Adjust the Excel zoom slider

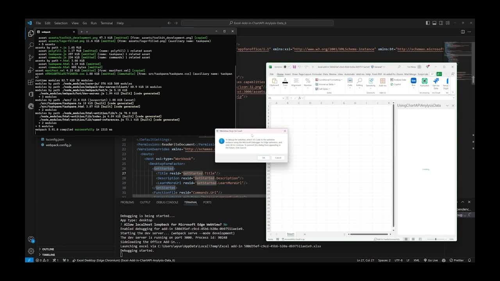pyautogui.click(x=436, y=239)
